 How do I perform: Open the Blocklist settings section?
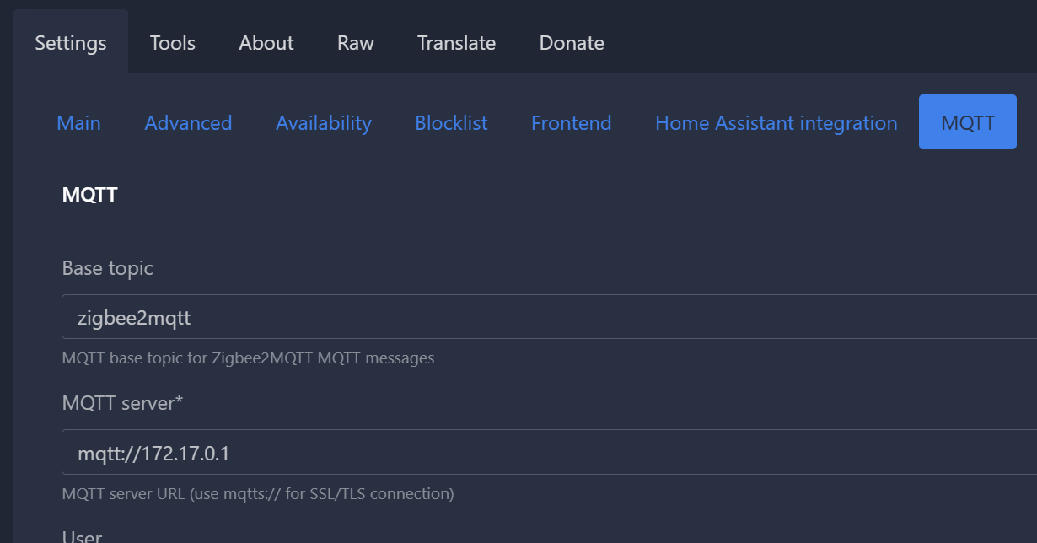tap(451, 123)
